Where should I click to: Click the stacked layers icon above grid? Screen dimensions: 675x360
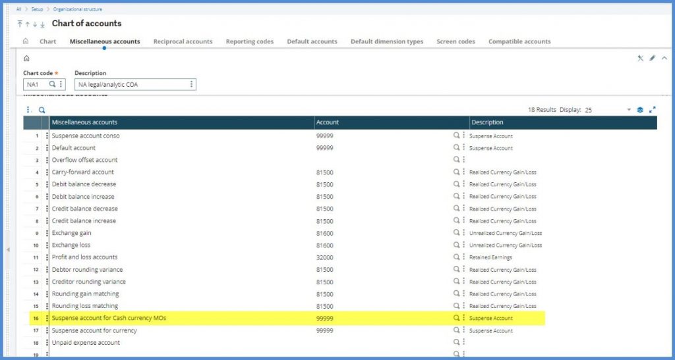[640, 110]
